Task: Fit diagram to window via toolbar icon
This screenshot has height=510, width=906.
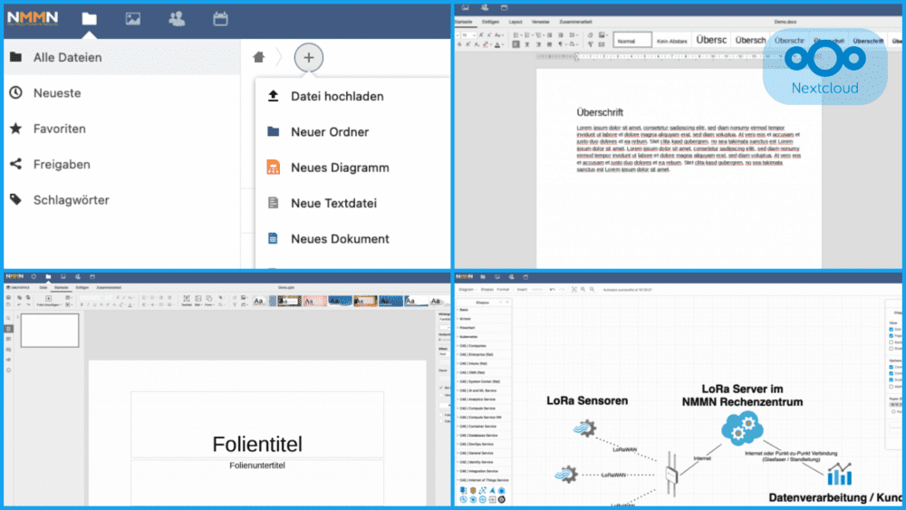Action: [x=573, y=289]
